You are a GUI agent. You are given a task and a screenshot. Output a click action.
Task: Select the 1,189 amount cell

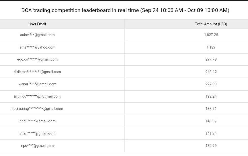click(211, 47)
